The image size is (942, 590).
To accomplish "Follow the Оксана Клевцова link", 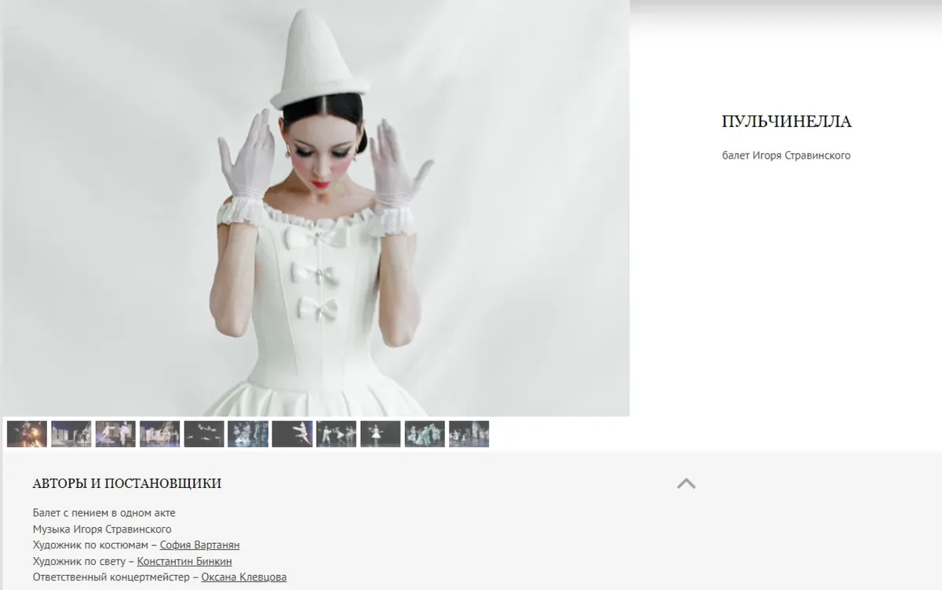I will coord(244,577).
